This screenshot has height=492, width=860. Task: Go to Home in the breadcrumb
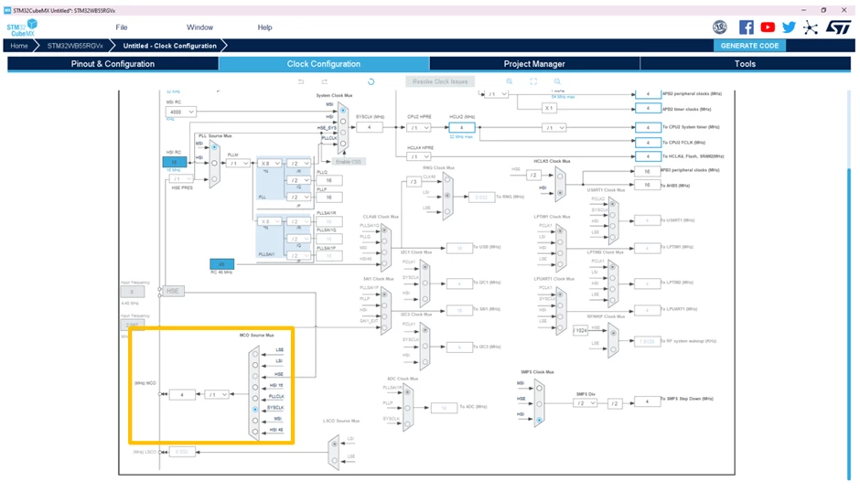19,46
